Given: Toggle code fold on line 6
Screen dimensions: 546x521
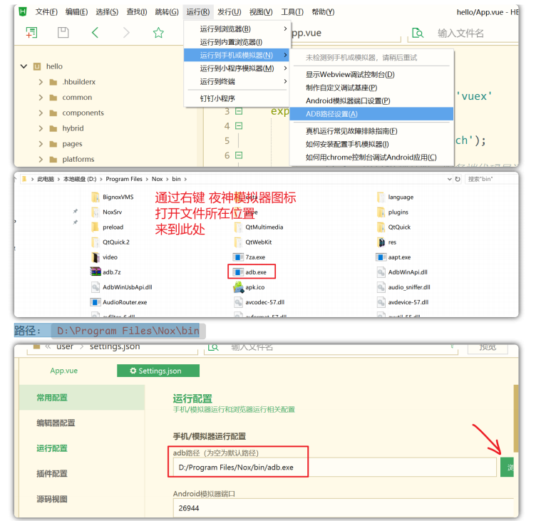Looking at the screenshot, I should coord(239,155).
